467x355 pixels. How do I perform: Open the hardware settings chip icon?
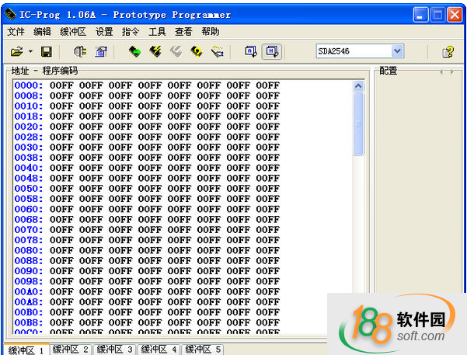tap(79, 51)
